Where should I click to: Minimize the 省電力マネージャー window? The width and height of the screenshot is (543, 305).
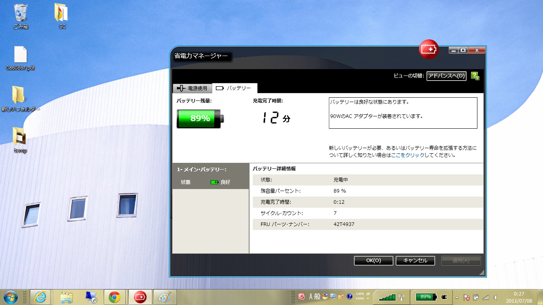tap(454, 50)
